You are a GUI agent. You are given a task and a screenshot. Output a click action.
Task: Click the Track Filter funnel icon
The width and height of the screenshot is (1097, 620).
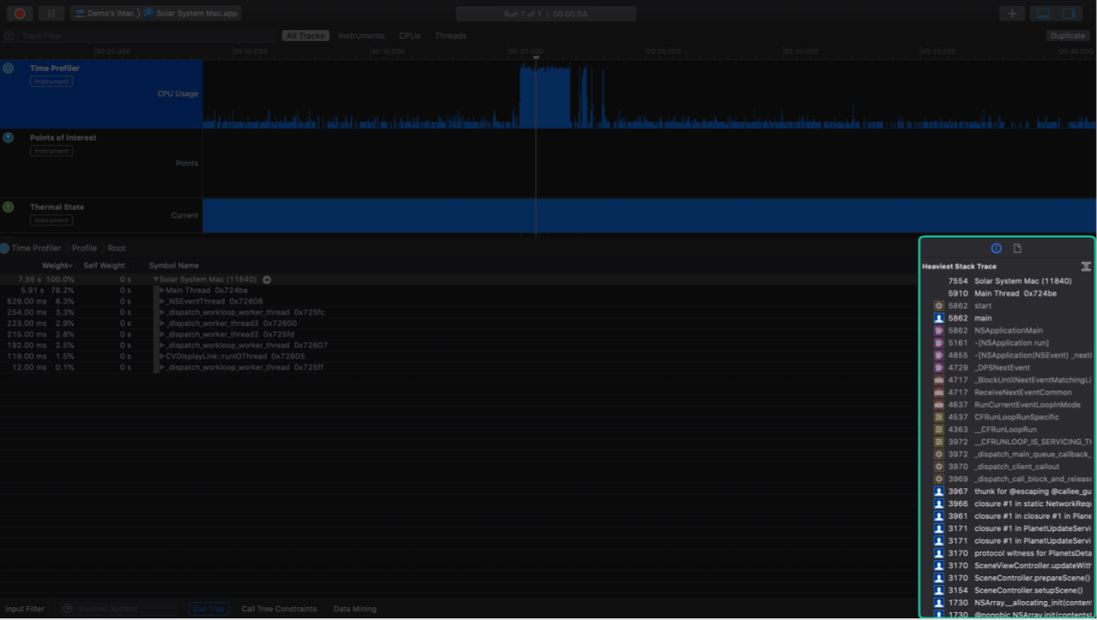click(x=9, y=36)
